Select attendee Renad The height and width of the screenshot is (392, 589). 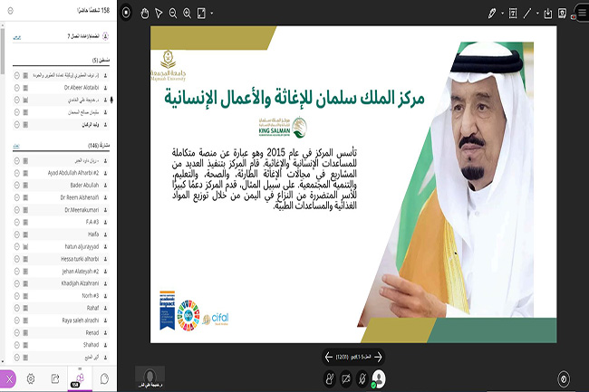[x=61, y=333]
